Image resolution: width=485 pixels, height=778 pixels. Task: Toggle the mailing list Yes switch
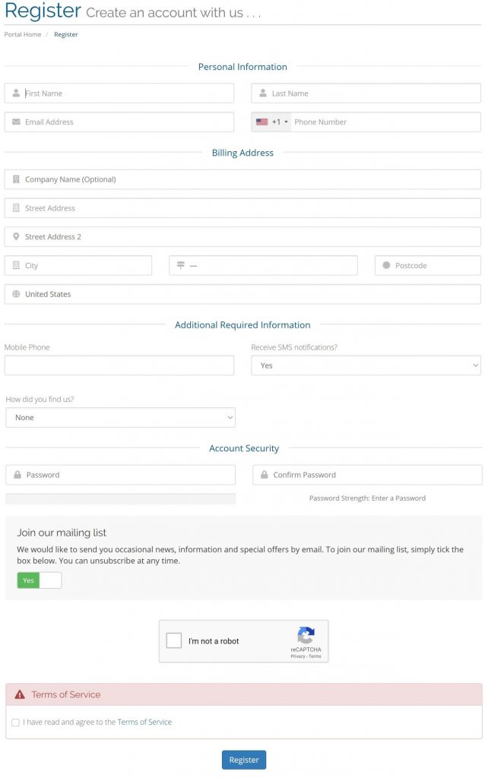point(40,580)
